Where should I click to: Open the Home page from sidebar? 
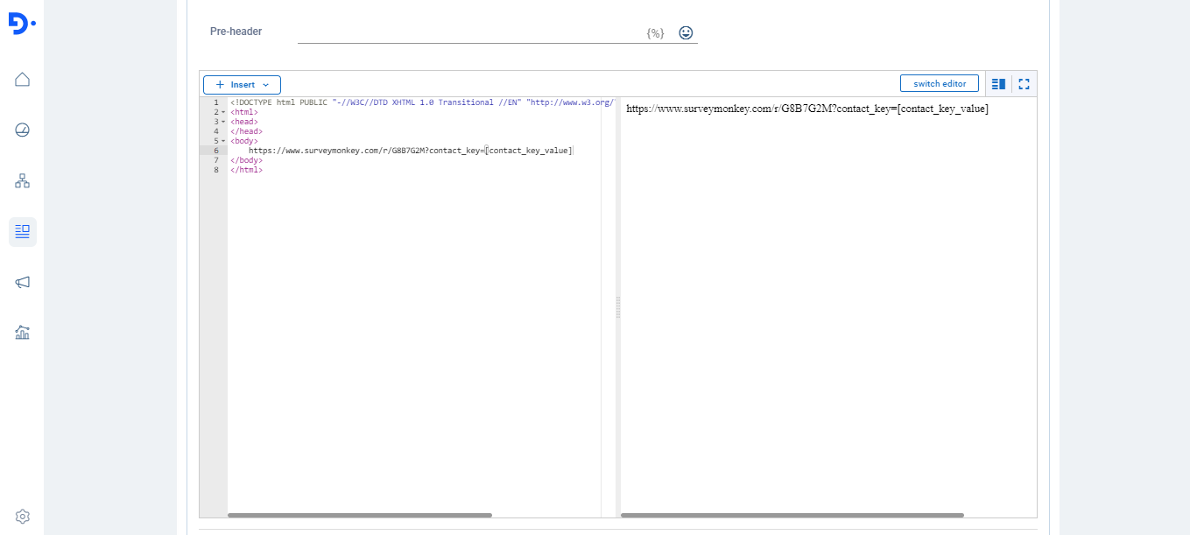23,80
